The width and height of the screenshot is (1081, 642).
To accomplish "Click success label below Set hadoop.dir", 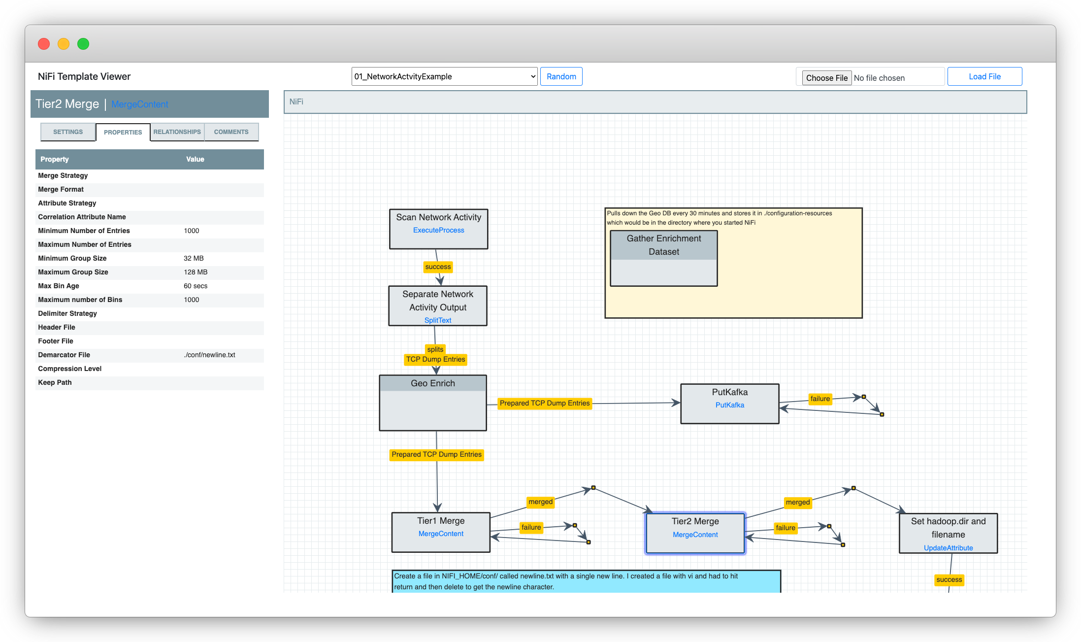I will 949,579.
